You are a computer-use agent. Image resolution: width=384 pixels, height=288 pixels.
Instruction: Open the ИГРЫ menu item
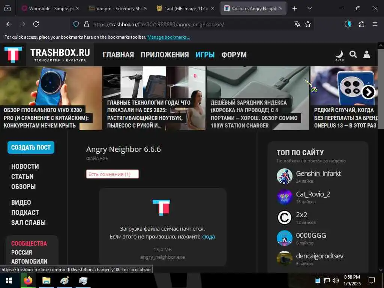205,55
